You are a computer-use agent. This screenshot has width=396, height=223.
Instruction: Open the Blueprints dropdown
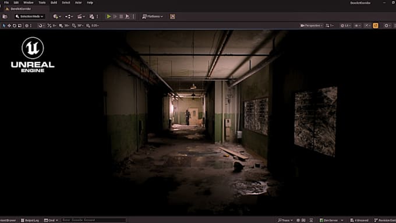(x=69, y=16)
